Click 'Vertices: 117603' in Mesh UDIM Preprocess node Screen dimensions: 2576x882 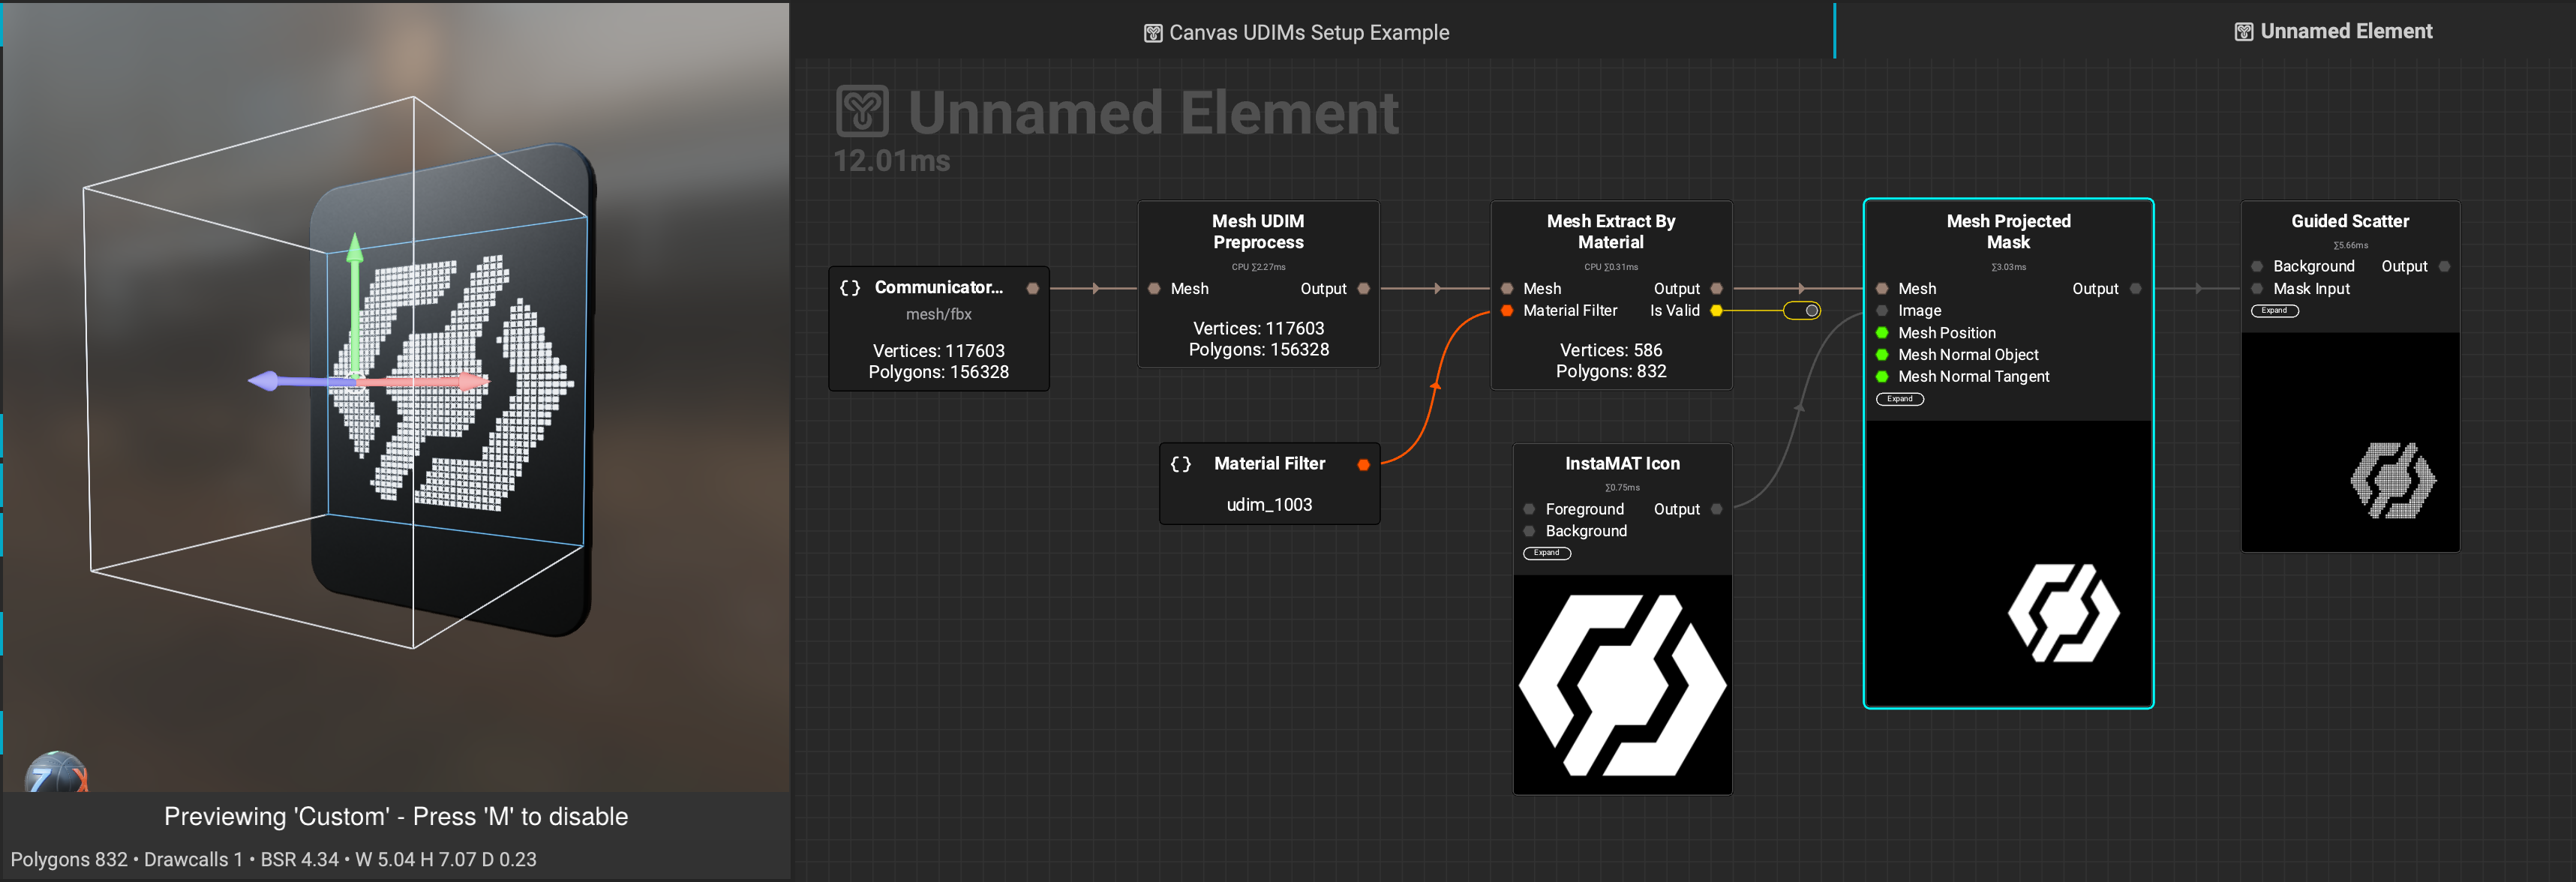(x=1259, y=329)
